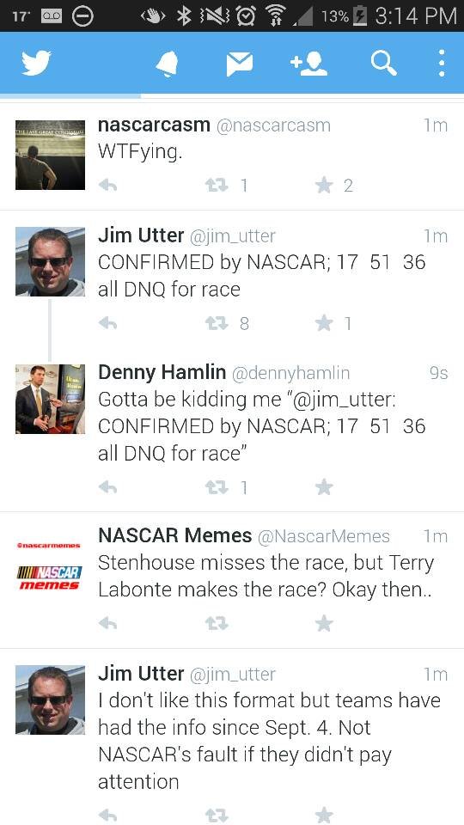464x825 pixels.
Task: Open NASCAR Memes avatar logo
Action: (x=51, y=566)
